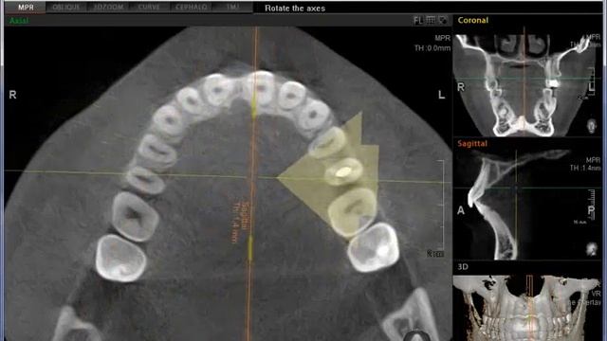Click the 'Rotate the axes' hint text

pyautogui.click(x=295, y=9)
